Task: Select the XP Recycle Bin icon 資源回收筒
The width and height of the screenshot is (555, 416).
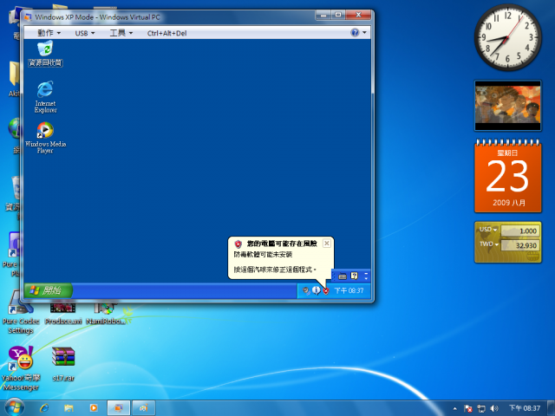Action: (45, 54)
